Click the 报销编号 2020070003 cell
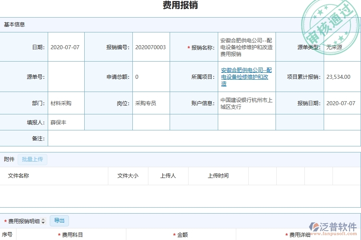The image size is (361, 240). 151,47
